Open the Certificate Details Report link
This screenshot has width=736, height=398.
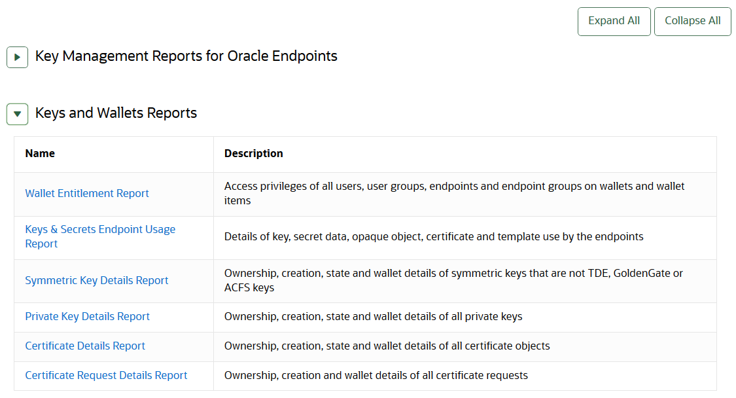tap(85, 346)
